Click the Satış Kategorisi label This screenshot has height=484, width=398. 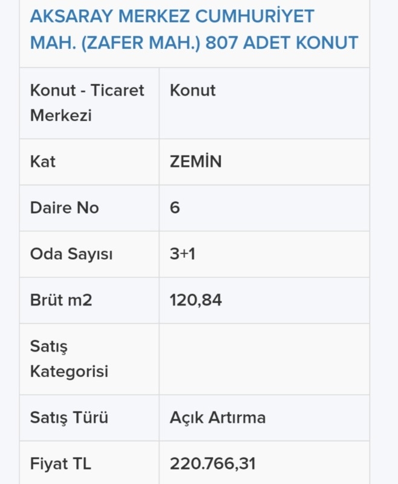point(69,359)
